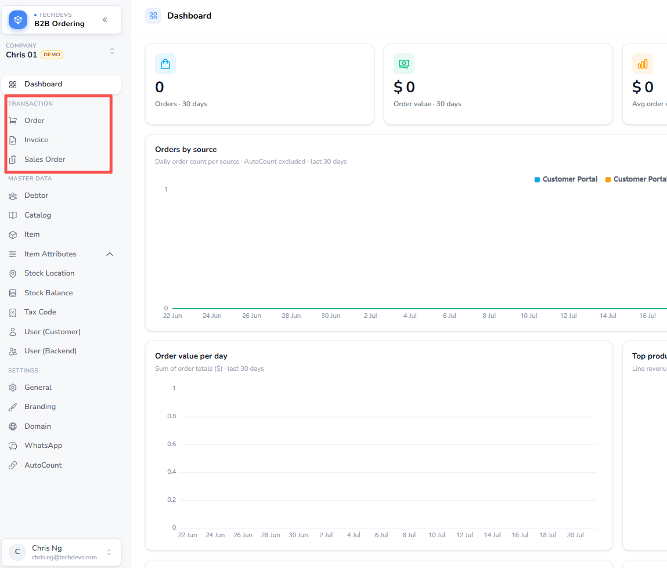Click the 'Order value per day' heading

(x=191, y=356)
